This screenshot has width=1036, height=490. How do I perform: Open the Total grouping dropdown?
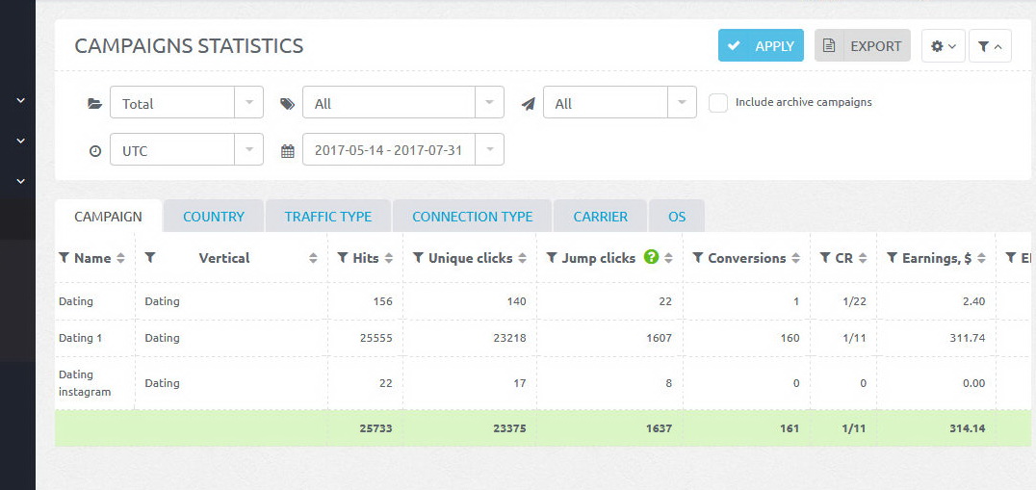187,102
